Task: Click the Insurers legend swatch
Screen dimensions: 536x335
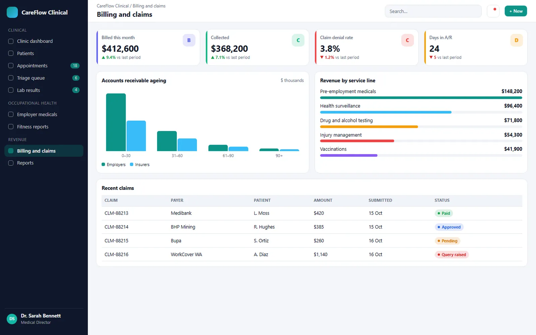Action: (x=132, y=164)
